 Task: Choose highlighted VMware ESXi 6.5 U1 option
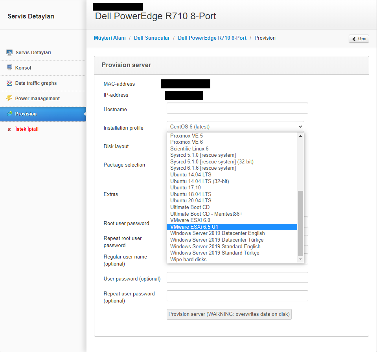click(232, 227)
